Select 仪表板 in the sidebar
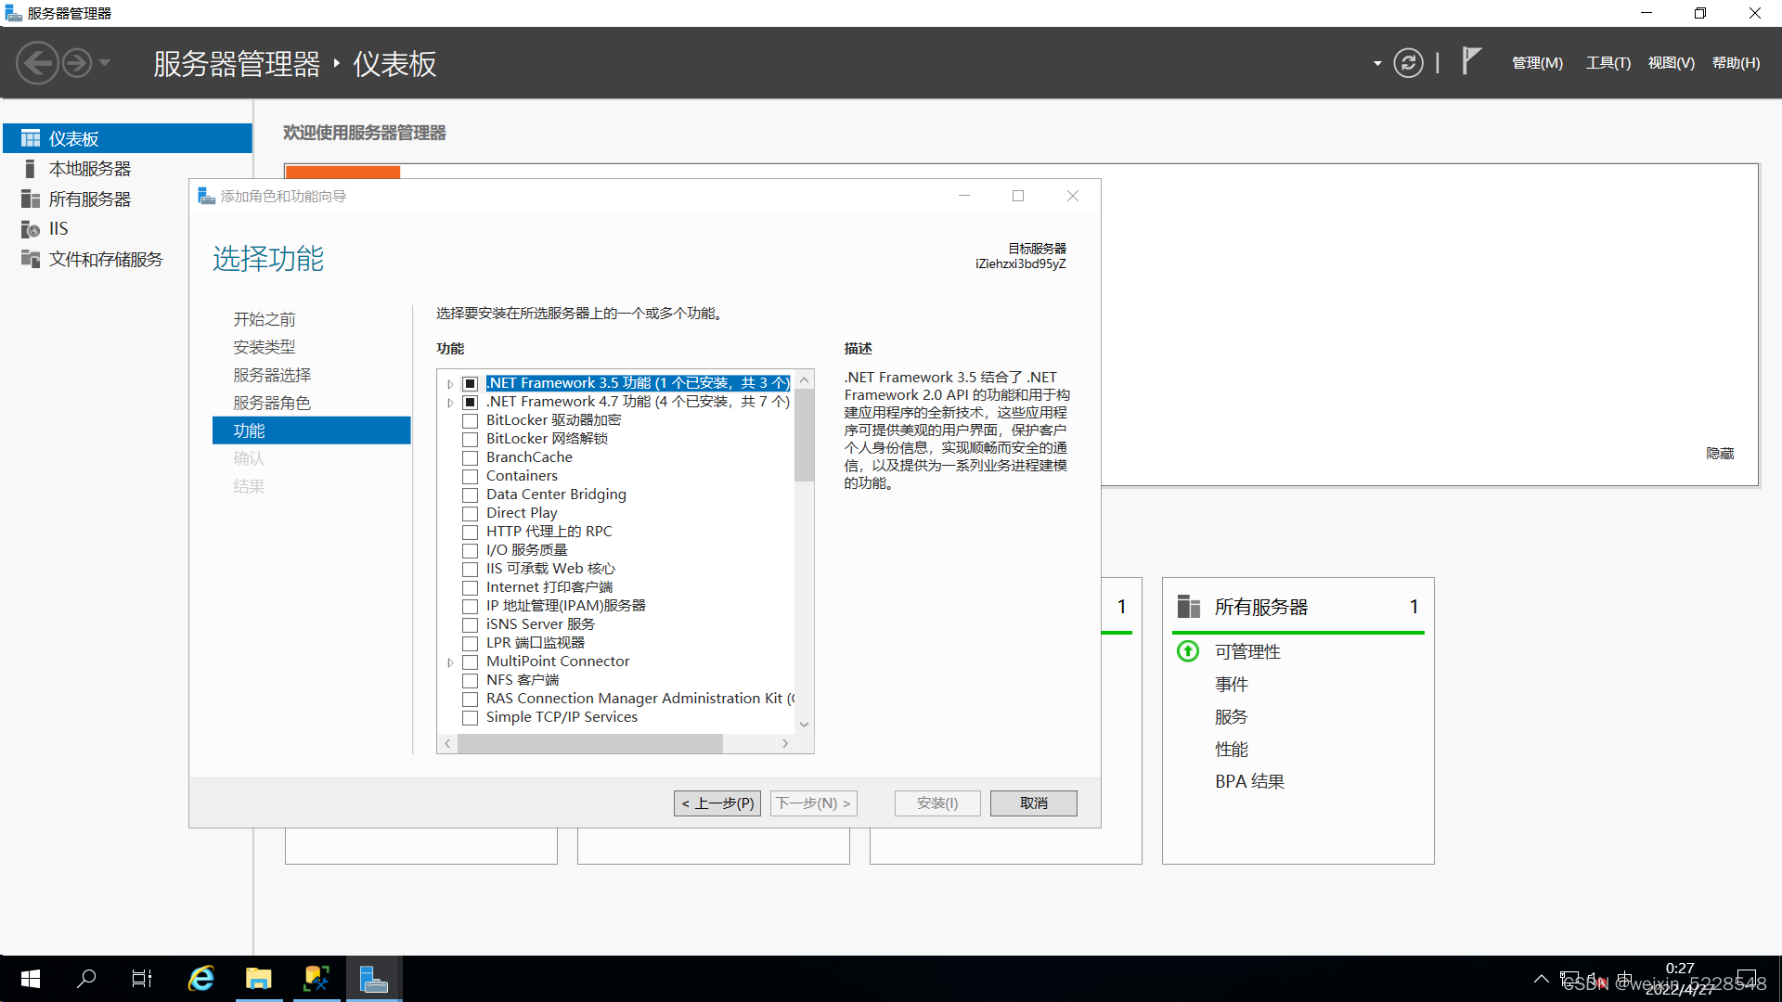1782x1002 pixels. point(127,138)
